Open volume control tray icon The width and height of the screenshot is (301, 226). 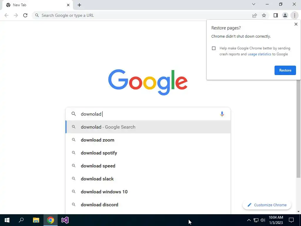[x=263, y=220]
